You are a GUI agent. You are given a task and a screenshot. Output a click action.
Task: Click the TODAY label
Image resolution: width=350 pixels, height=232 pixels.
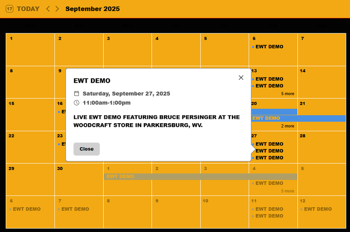tap(28, 9)
